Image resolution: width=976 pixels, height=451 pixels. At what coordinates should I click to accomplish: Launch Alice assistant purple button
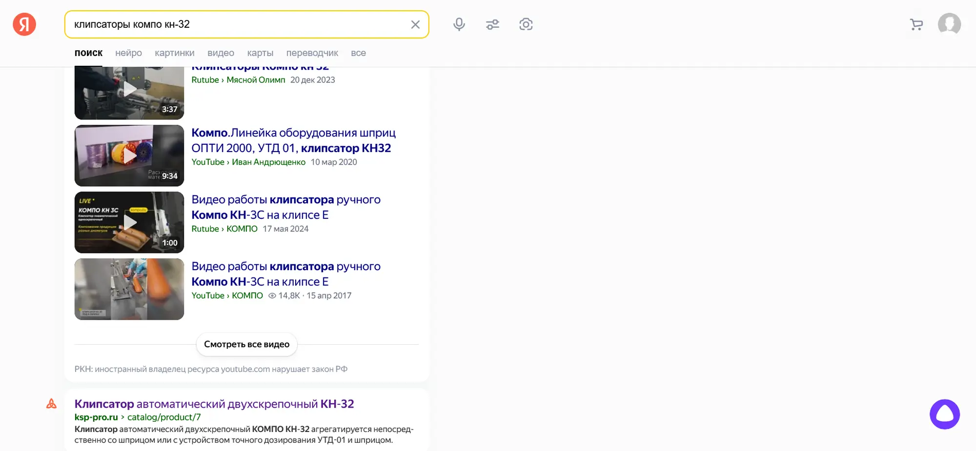[x=944, y=414]
